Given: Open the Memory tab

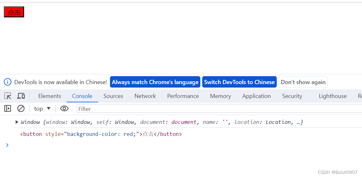Looking at the screenshot, I should (221, 96).
